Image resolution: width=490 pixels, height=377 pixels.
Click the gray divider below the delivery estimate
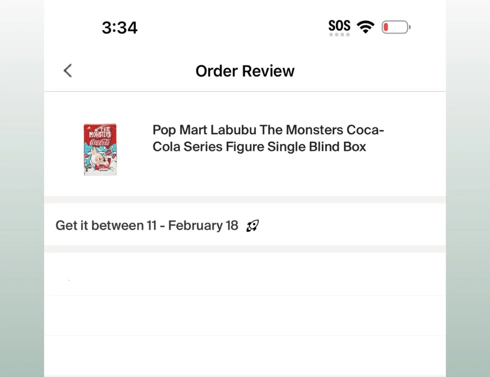[245, 249]
